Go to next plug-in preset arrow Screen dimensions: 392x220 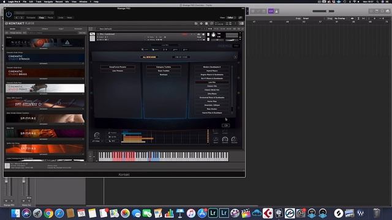click(x=21, y=18)
